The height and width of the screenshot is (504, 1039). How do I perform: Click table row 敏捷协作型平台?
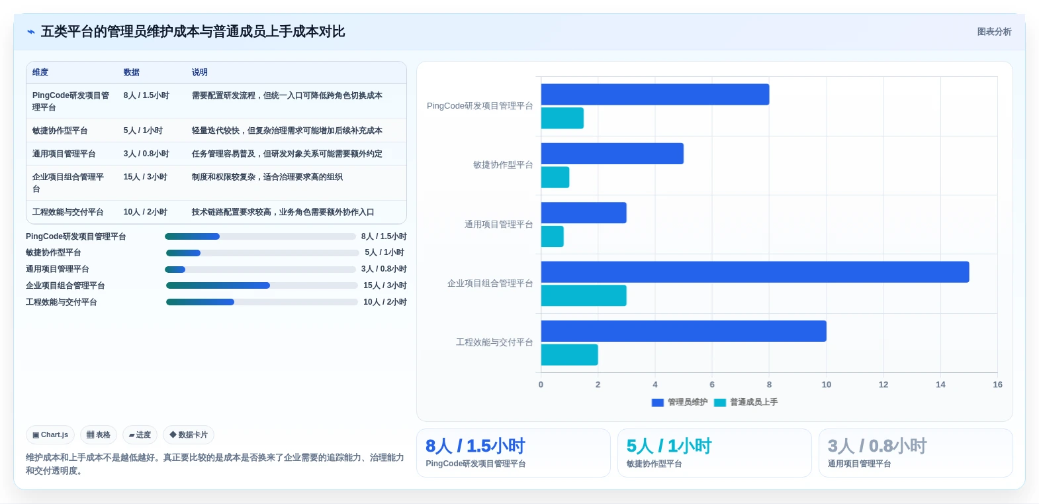[216, 130]
